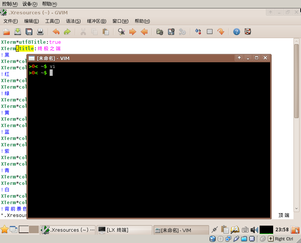Viewport: 301px width, 243px height.
Task: Run script with the gears icon
Action: 182,32
